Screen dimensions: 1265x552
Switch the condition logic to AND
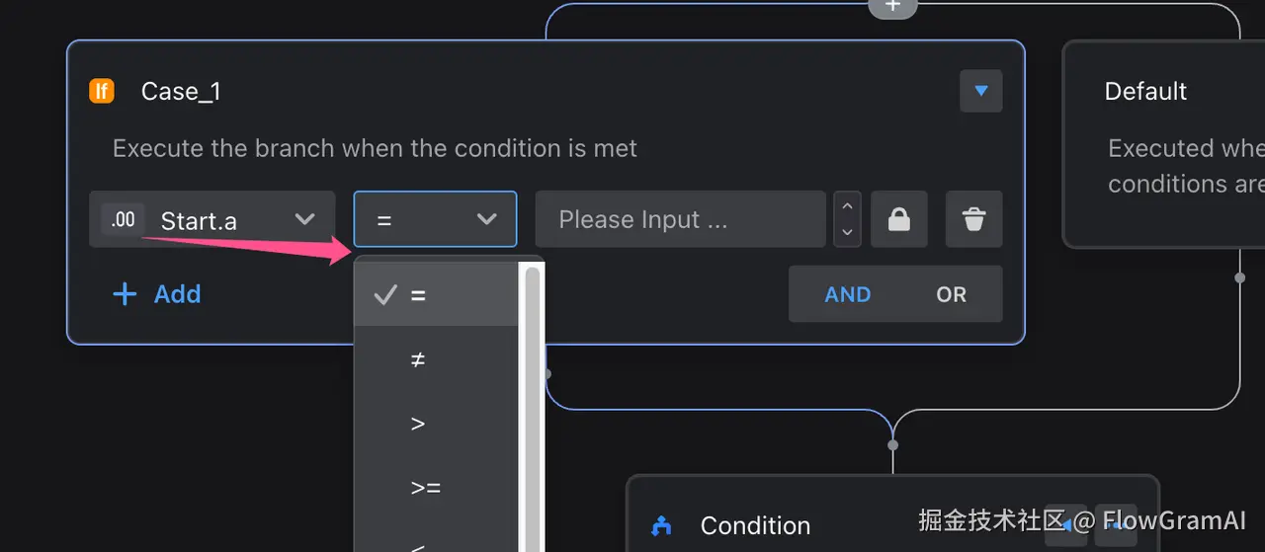pyautogui.click(x=847, y=294)
